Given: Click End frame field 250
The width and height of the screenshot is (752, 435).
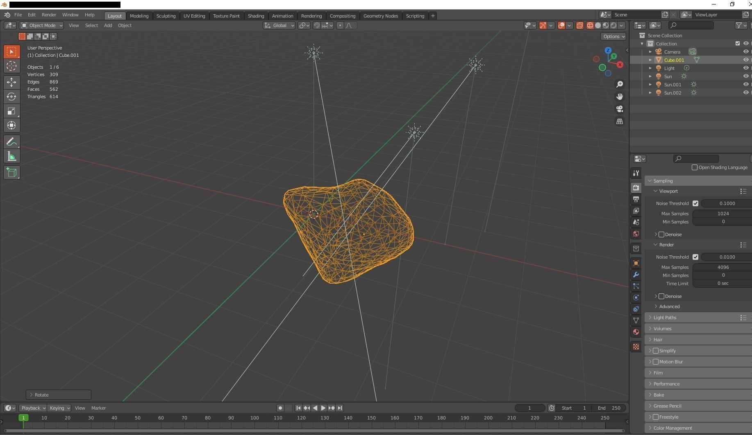Looking at the screenshot, I should pyautogui.click(x=609, y=408).
